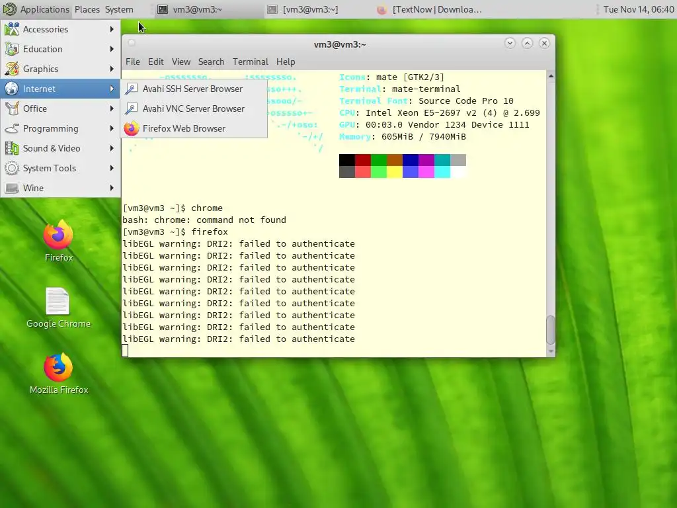
Task: Close the terminal window
Action: pyautogui.click(x=545, y=43)
